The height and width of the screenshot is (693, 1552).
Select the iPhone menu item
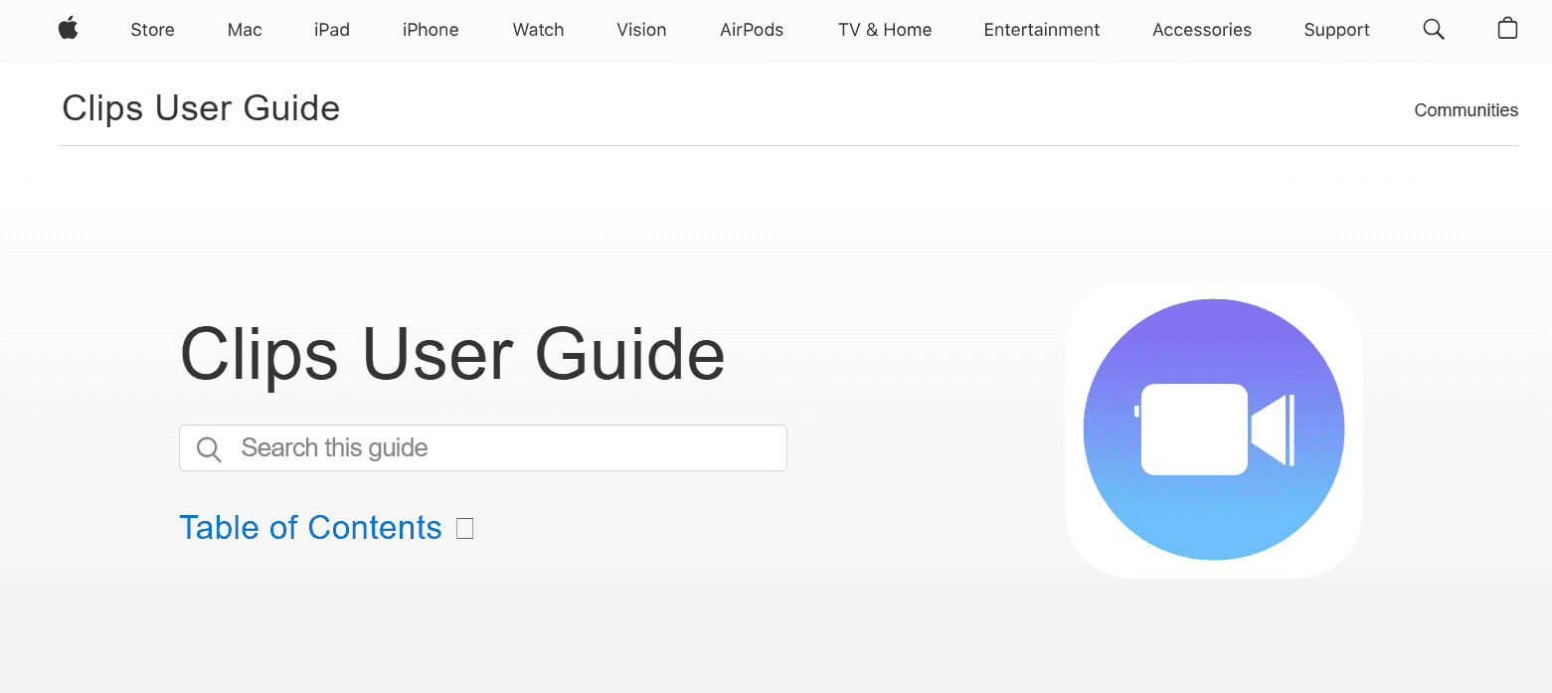pyautogui.click(x=431, y=30)
